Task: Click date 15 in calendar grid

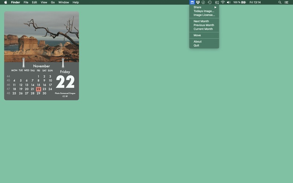Action: pyautogui.click(x=38, y=85)
